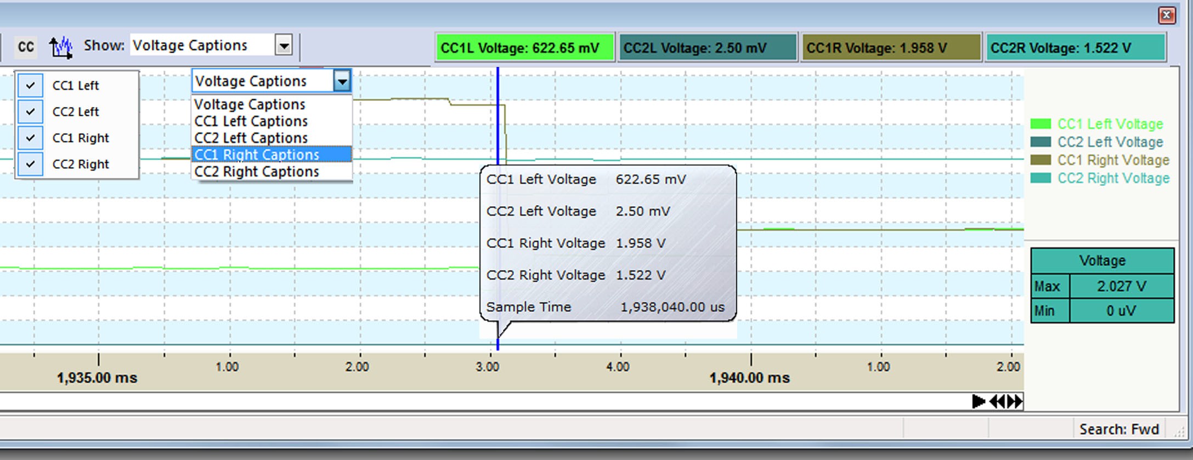Click the CC1 Left Voltage legend swatch
Screen dimensions: 1193x460
coord(1041,124)
